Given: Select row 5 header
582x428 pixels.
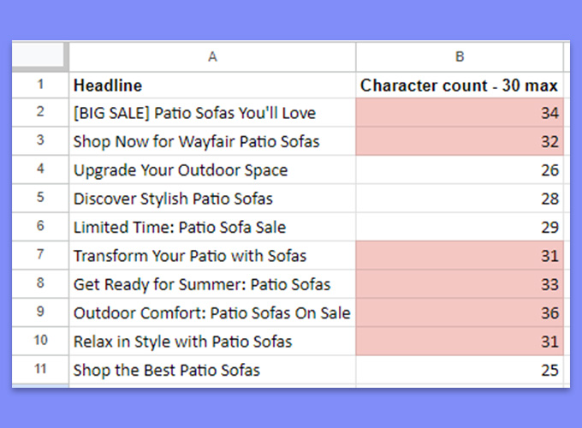Looking at the screenshot, I should (x=40, y=199).
